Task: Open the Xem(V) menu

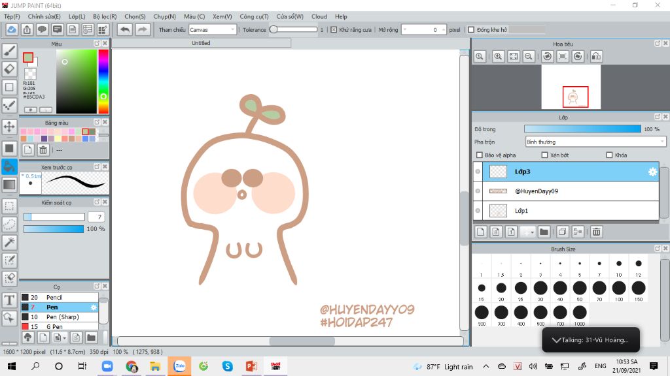Action: click(222, 16)
